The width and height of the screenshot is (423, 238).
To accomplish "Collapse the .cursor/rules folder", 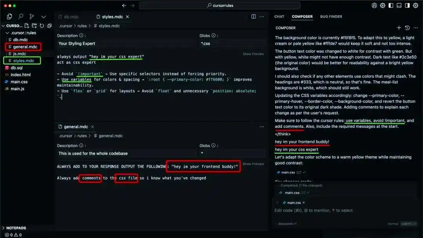I will [21, 33].
